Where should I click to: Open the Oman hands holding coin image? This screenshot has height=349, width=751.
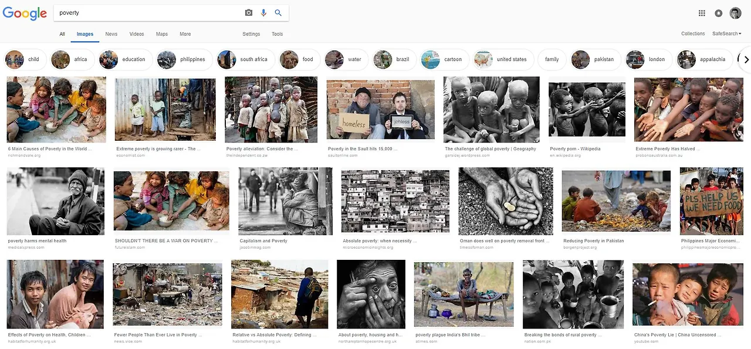click(x=506, y=201)
